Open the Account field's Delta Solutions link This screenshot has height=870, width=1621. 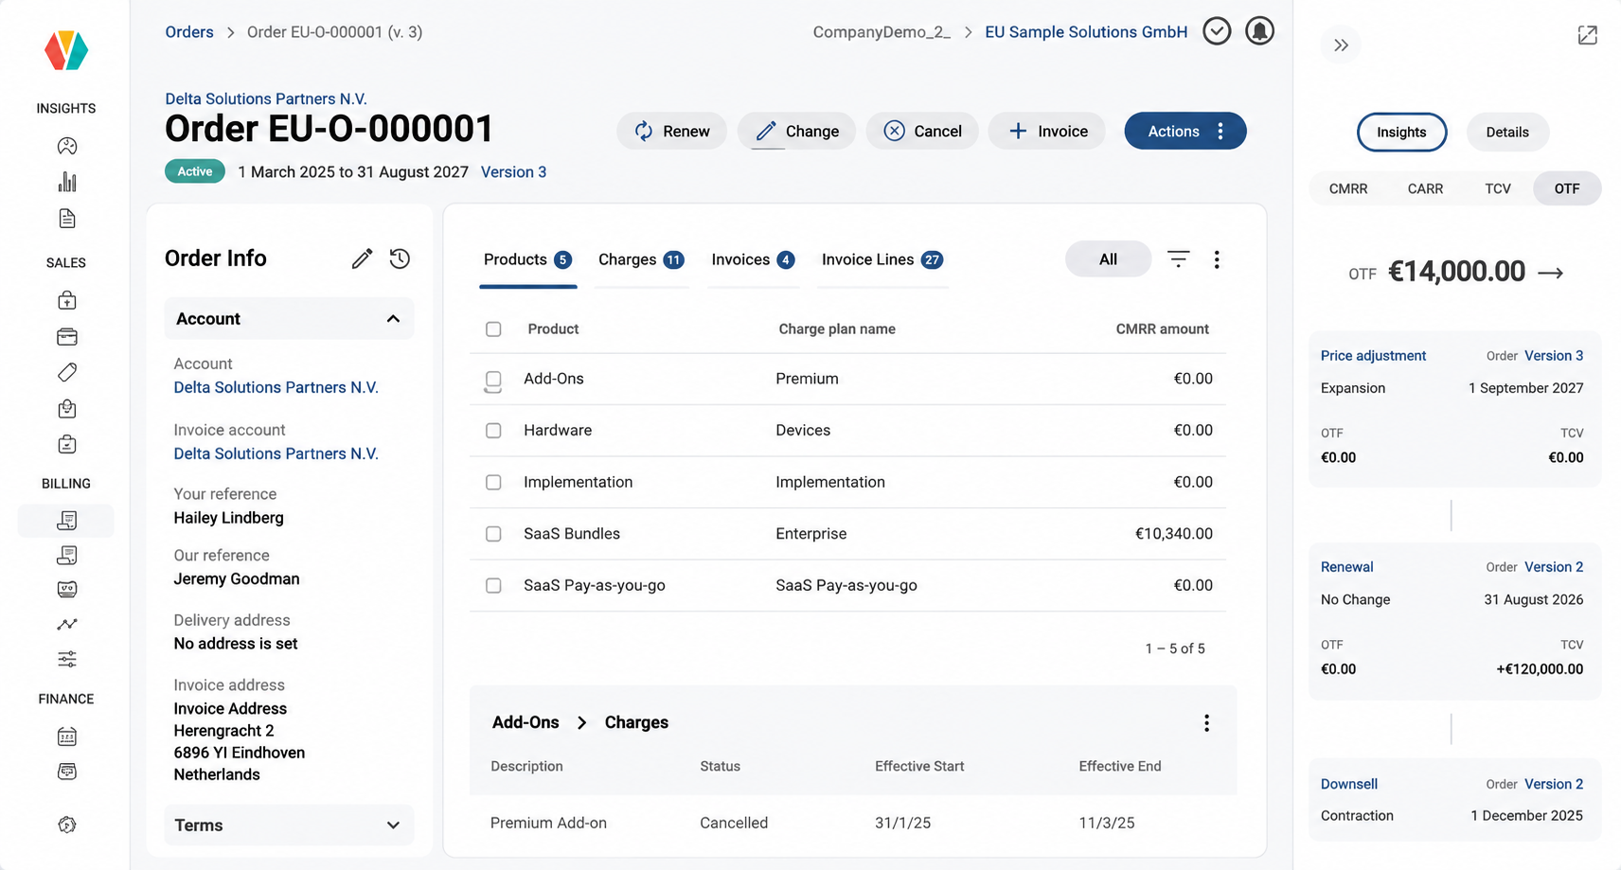(x=276, y=387)
